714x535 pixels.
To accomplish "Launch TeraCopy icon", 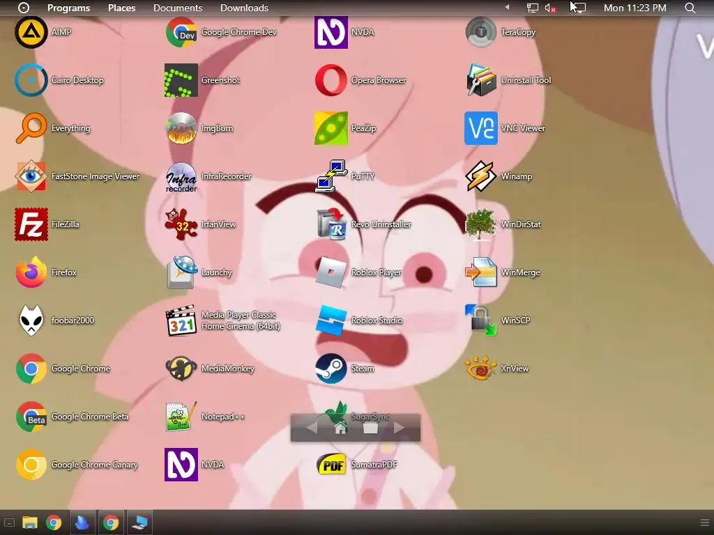I will (x=481, y=32).
